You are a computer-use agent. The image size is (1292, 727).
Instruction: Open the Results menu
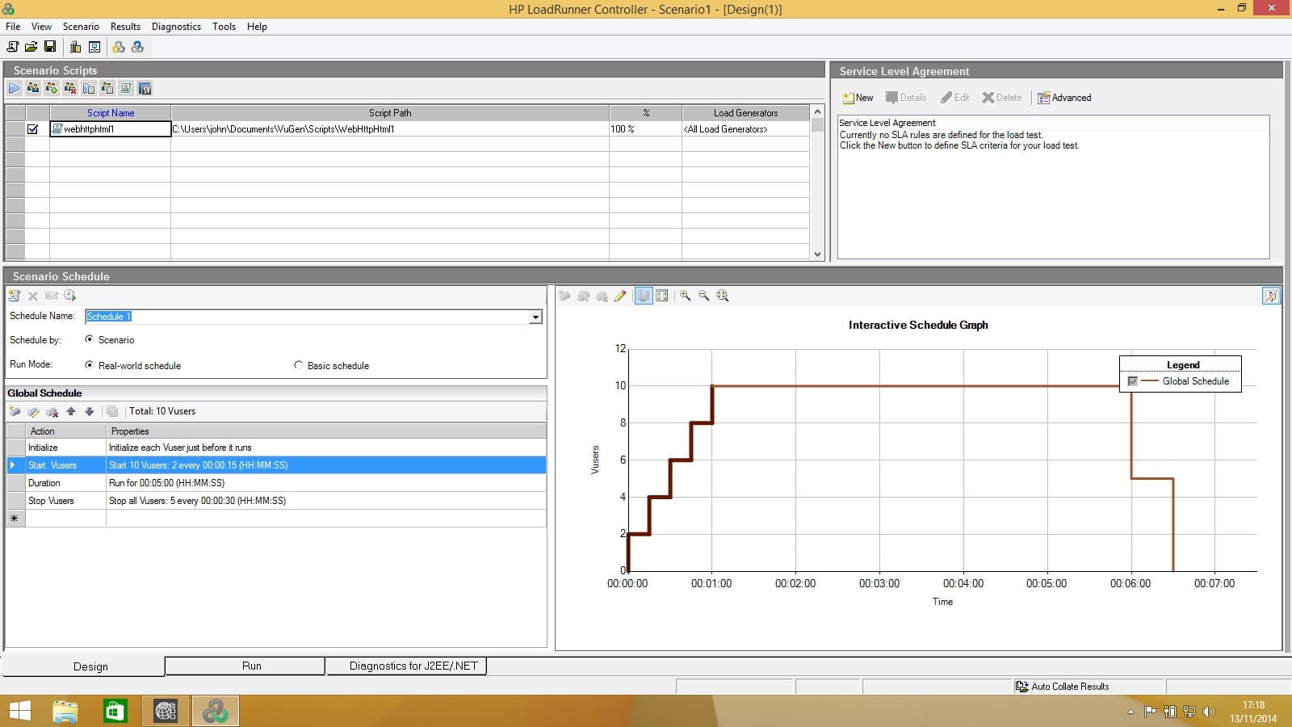click(125, 27)
